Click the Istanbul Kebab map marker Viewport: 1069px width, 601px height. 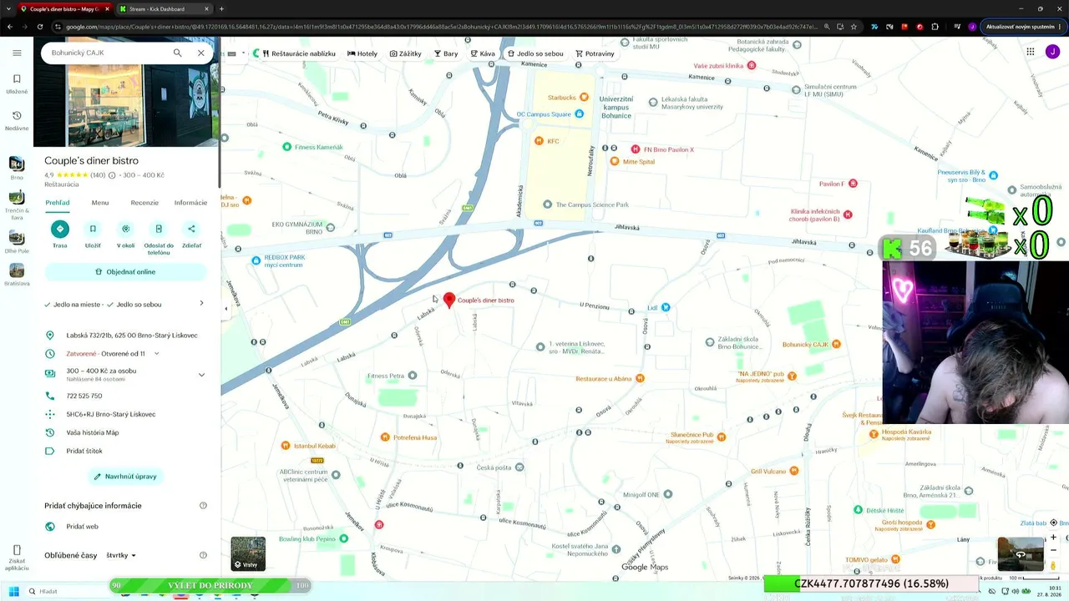pos(286,446)
